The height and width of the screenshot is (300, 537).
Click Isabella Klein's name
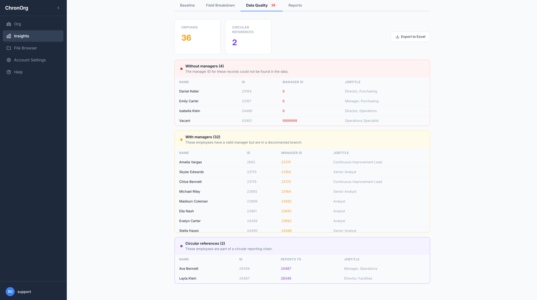[x=189, y=111]
